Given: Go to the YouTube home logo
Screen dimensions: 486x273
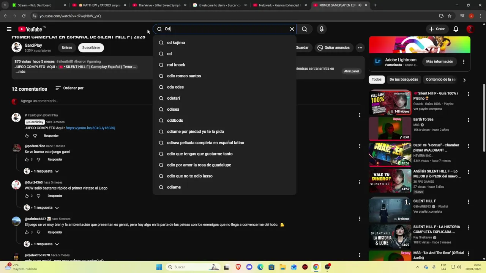Looking at the screenshot, I should (30, 29).
